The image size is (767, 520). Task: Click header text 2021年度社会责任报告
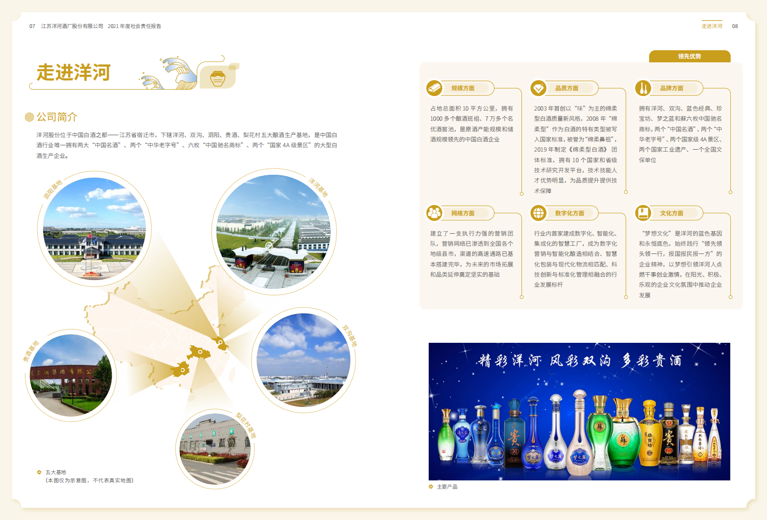134,26
